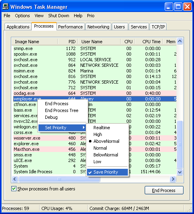The image size is (194, 214).
Task: Switch to the Performance tab
Action: coord(71,27)
